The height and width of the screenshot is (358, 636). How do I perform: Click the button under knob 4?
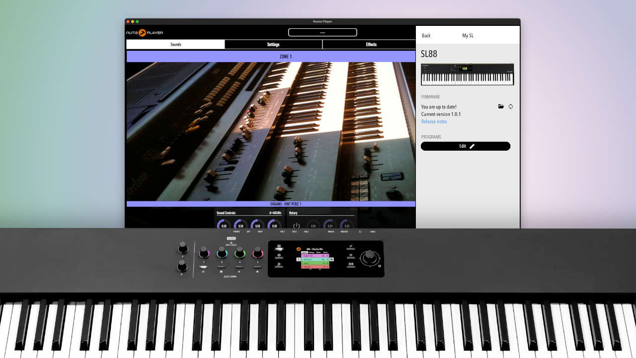click(257, 267)
